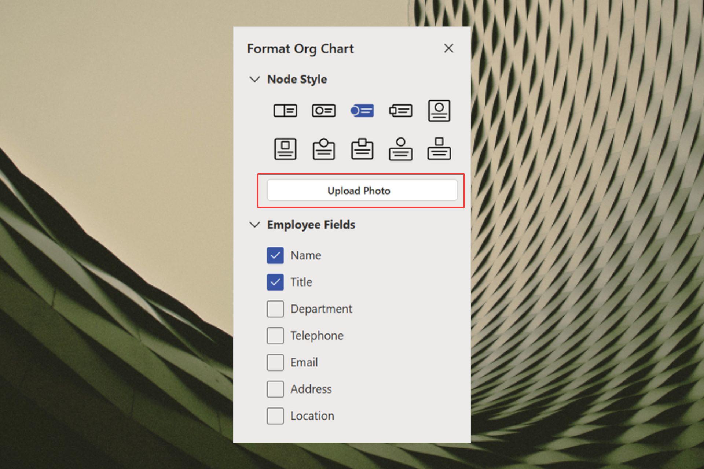The width and height of the screenshot is (704, 469).
Task: Close the Format Org Chart panel
Action: [x=449, y=48]
